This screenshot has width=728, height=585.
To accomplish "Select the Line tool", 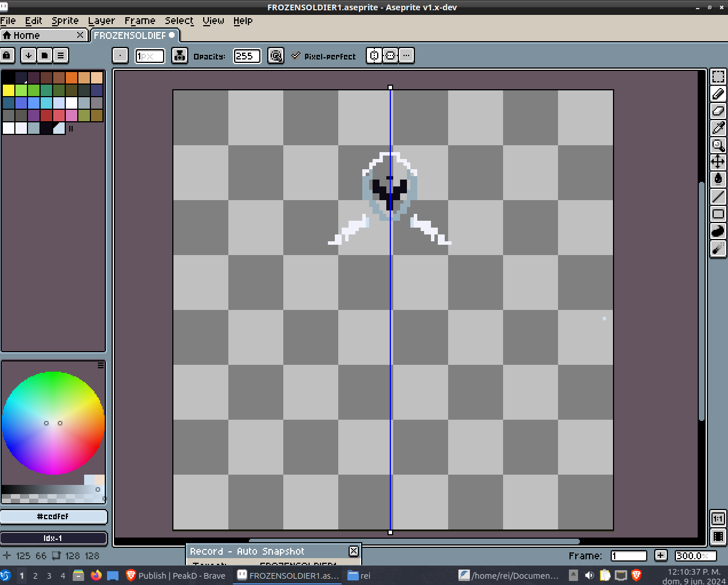I will [x=718, y=197].
